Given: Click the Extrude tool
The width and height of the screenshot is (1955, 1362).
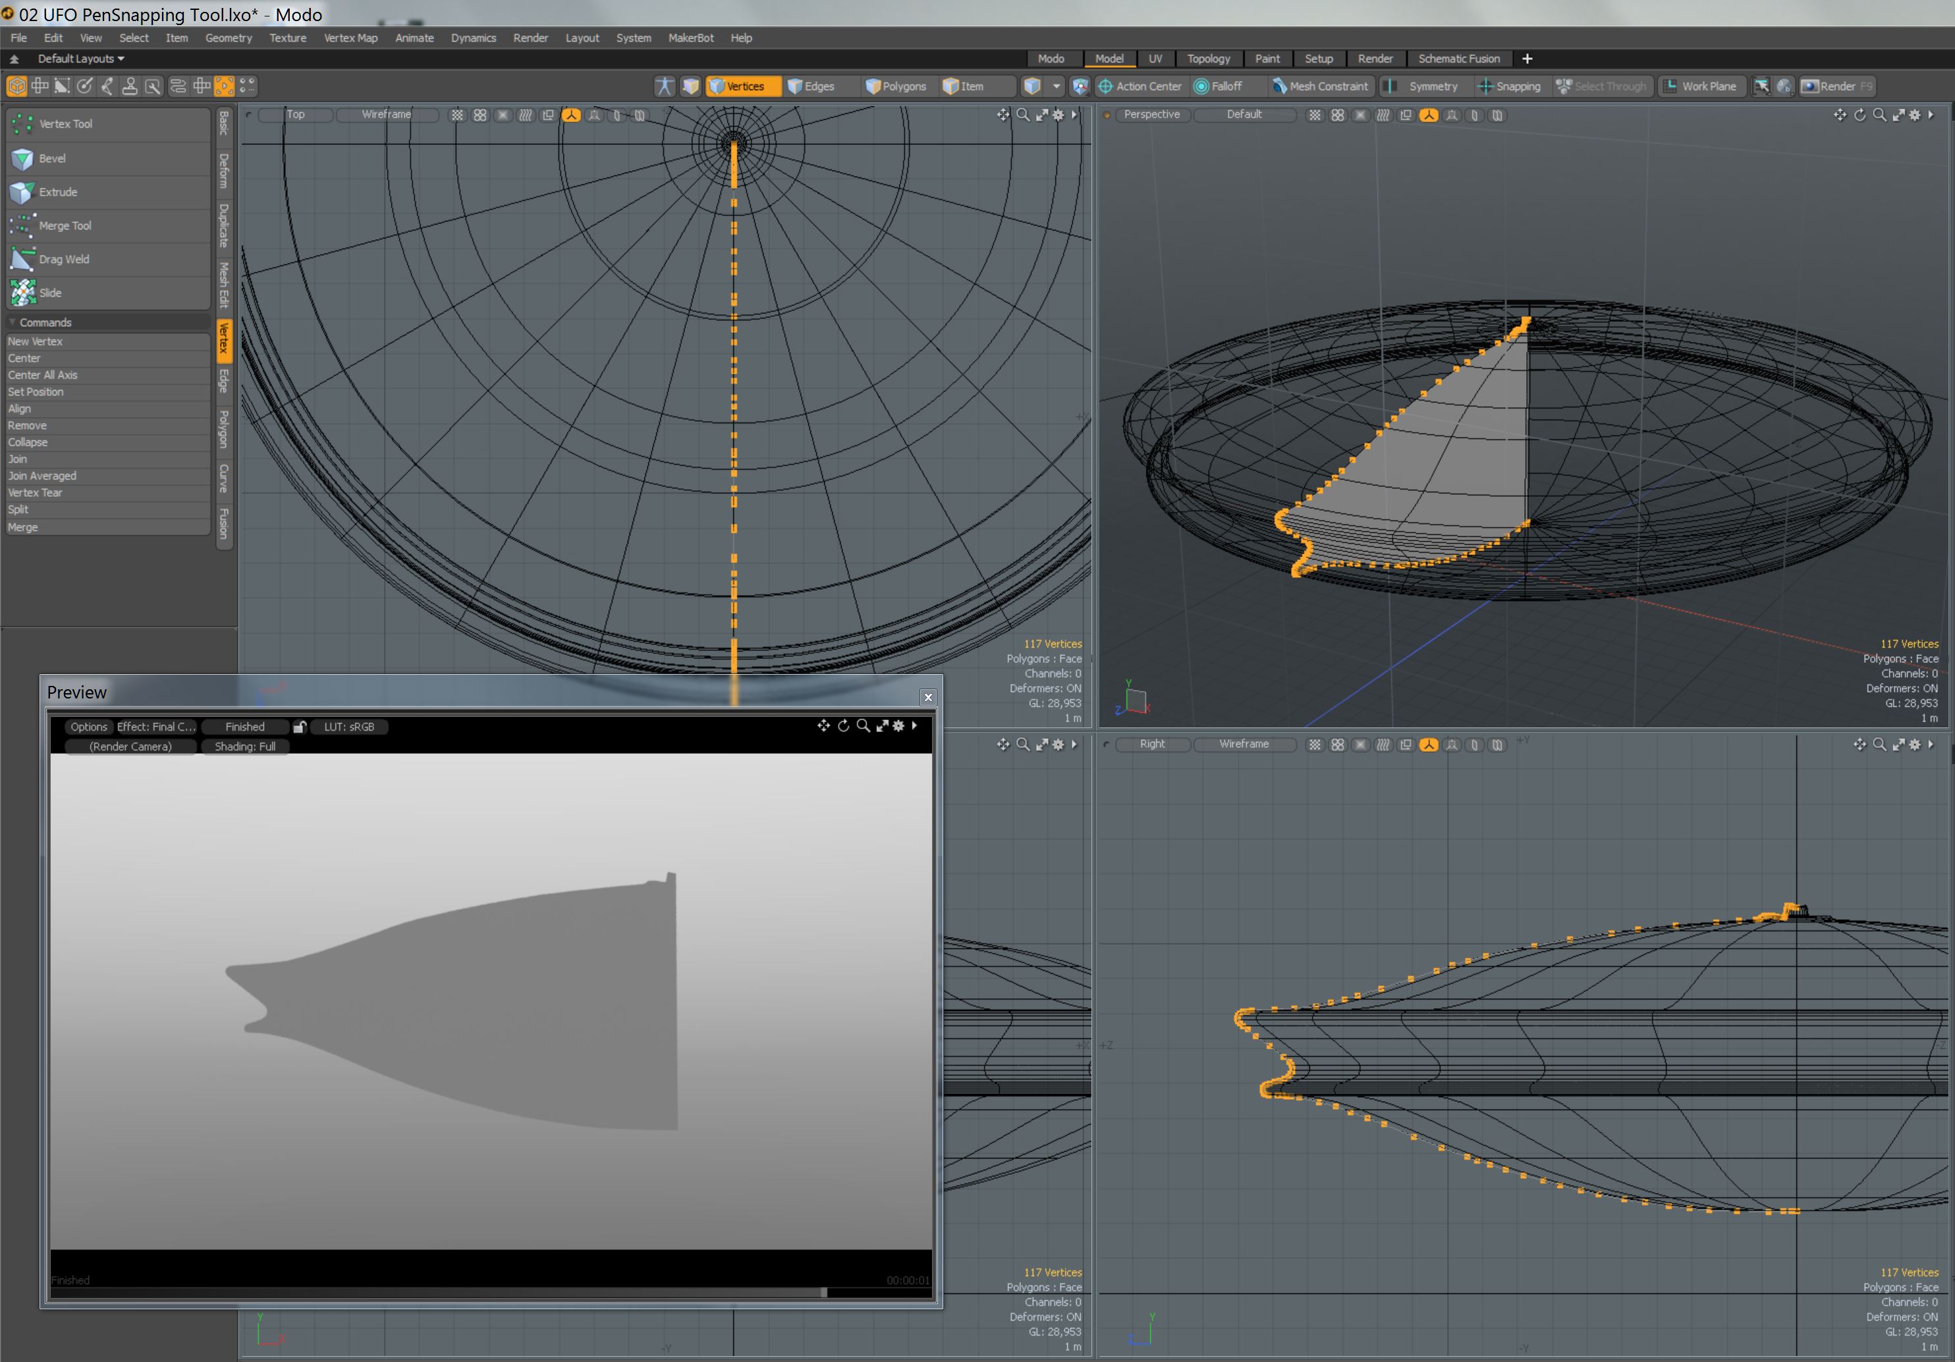Looking at the screenshot, I should (x=58, y=192).
